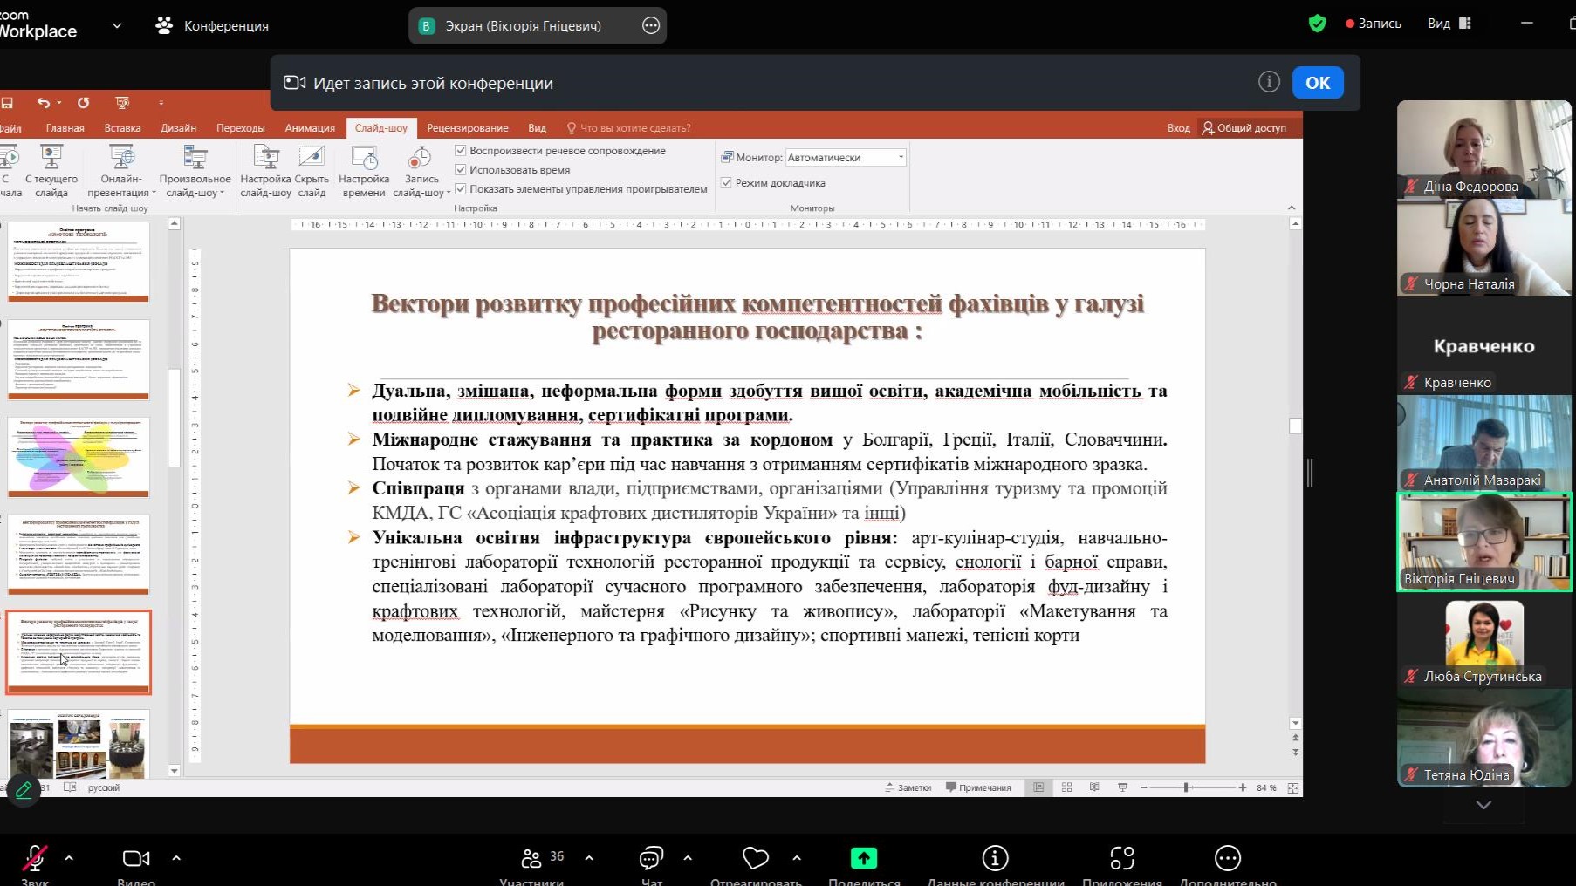Image resolution: width=1576 pixels, height=886 pixels.
Task: Open the Zoom chat icon
Action: [651, 858]
